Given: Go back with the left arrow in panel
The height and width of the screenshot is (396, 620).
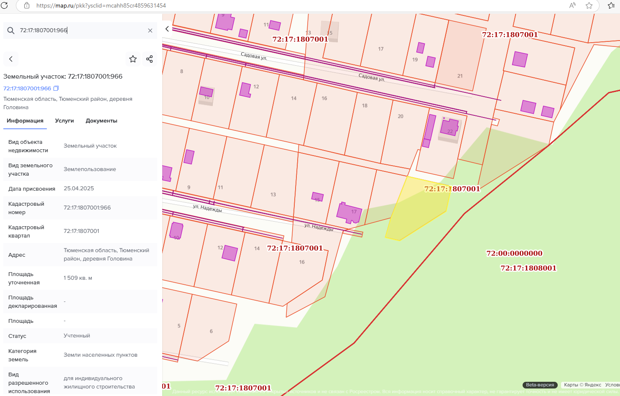Looking at the screenshot, I should [11, 59].
